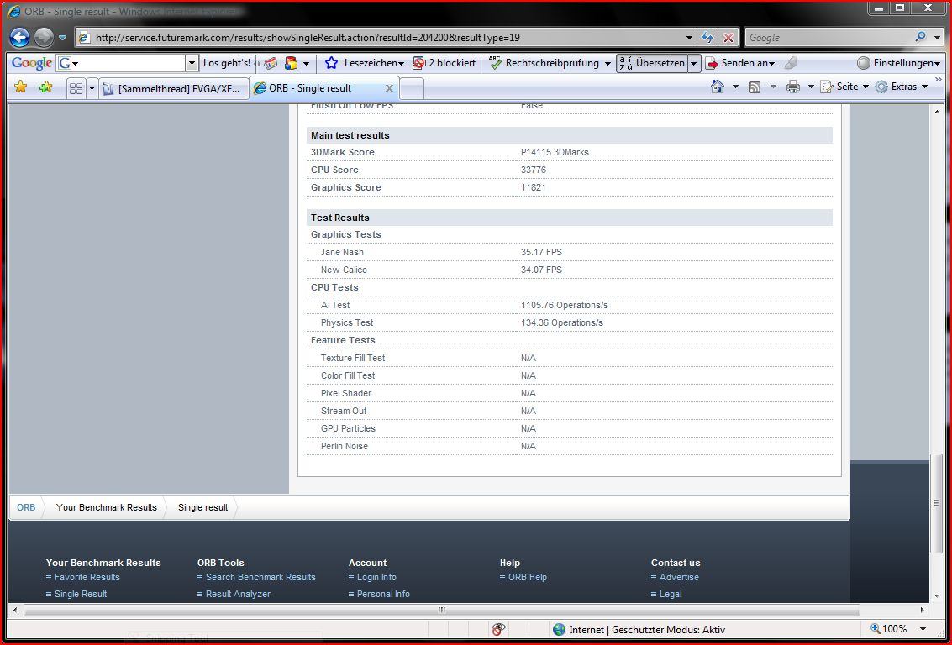This screenshot has height=645, width=952.
Task: Click the "2 blockiert" popup blocker button
Action: coord(444,63)
